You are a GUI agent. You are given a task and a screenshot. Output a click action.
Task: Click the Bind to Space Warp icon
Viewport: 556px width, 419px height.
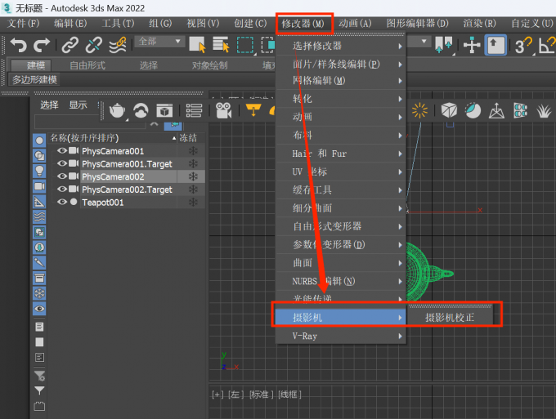(x=118, y=45)
